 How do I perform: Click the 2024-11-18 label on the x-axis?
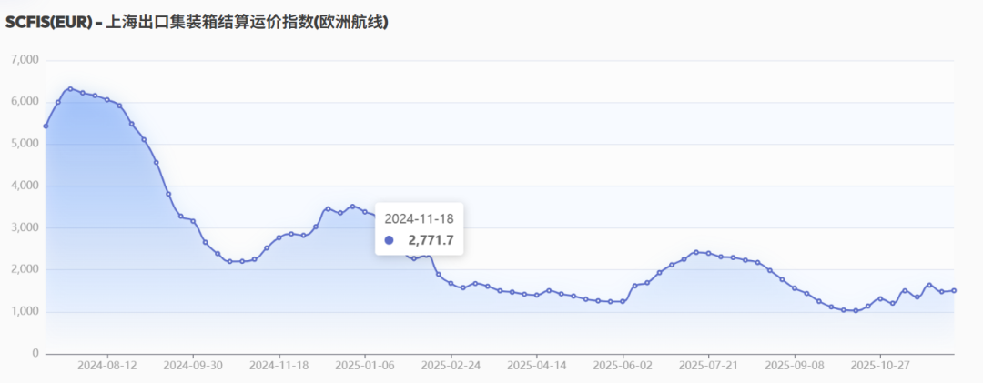pos(279,365)
